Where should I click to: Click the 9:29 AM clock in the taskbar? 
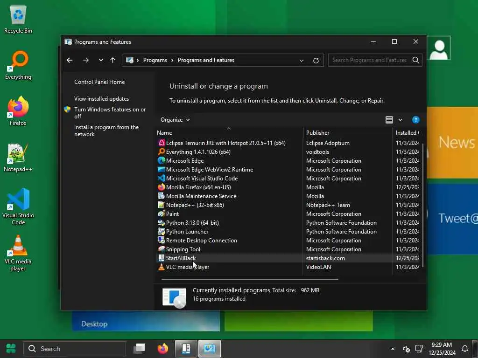point(442,344)
